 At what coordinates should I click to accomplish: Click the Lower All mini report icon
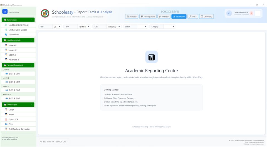pyautogui.click(x=6, y=45)
